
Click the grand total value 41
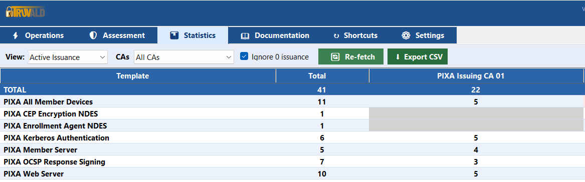pos(322,89)
